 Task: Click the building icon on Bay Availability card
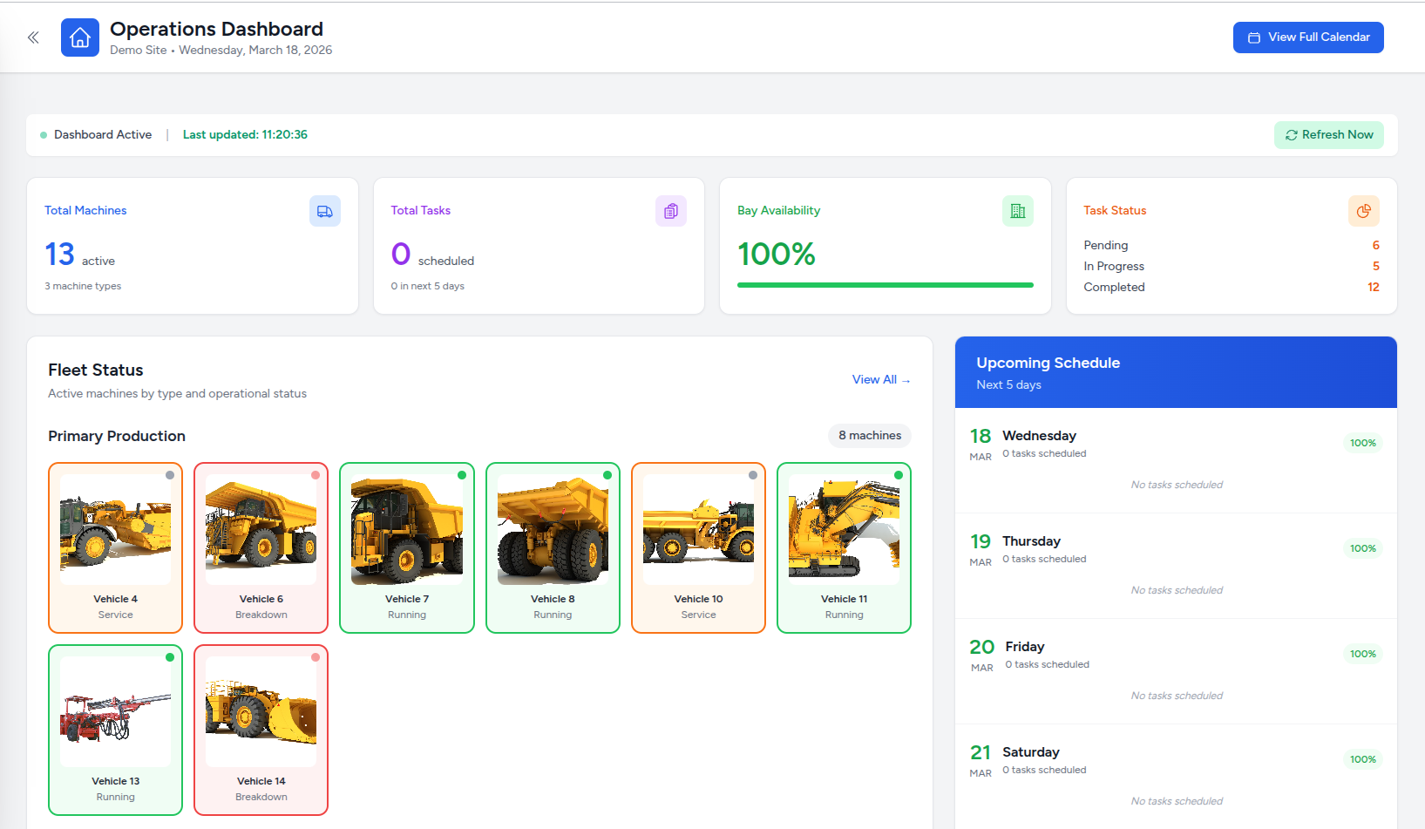pos(1017,210)
